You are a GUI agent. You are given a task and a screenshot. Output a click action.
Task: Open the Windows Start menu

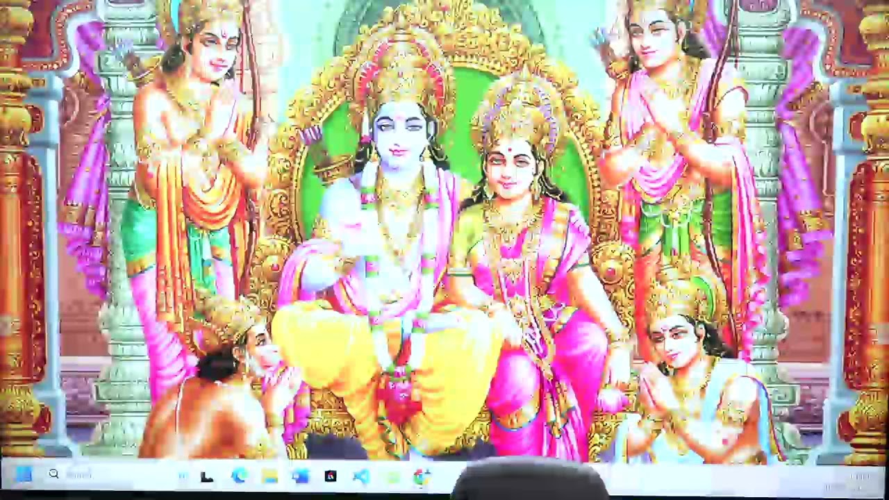24,474
